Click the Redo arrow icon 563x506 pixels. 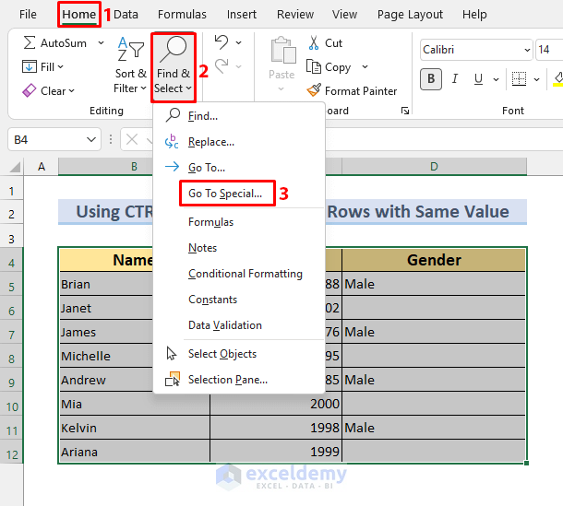point(222,66)
